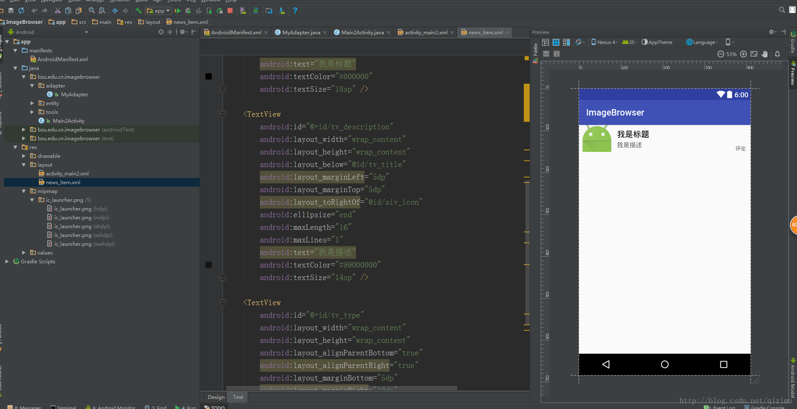Image resolution: width=797 pixels, height=409 pixels.
Task: Click Collapse All icon in Project panel
Action: click(170, 32)
